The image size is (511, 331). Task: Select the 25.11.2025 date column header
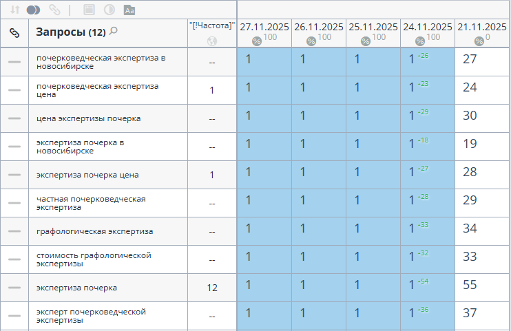tap(373, 27)
